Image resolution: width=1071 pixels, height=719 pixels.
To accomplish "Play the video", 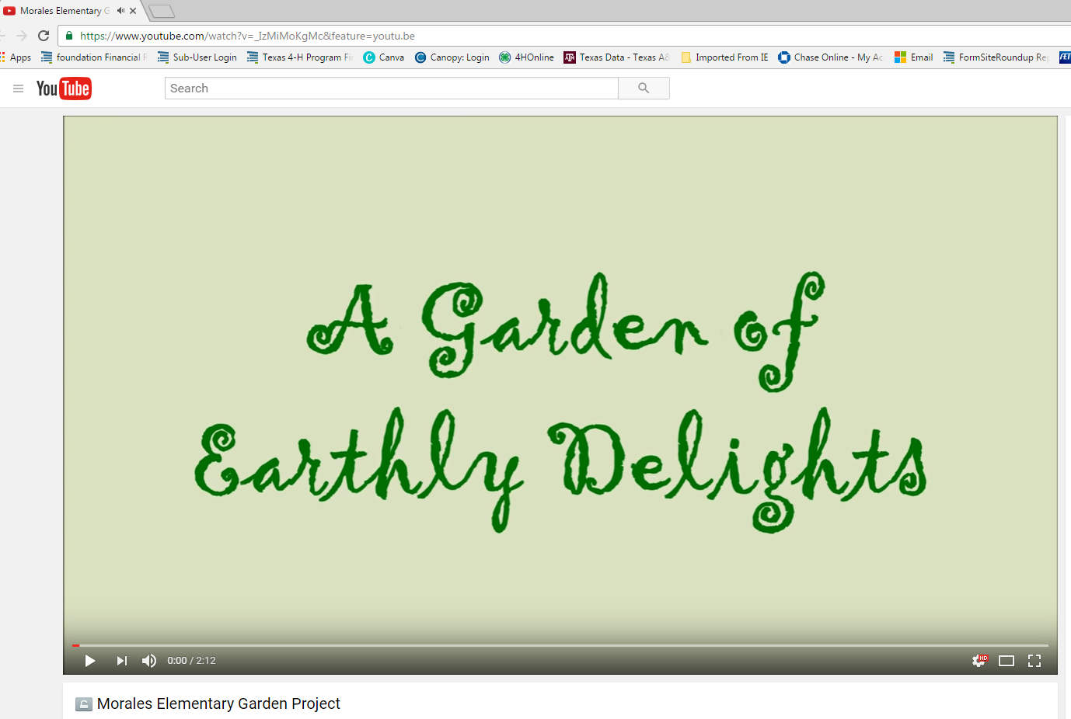I will click(89, 661).
